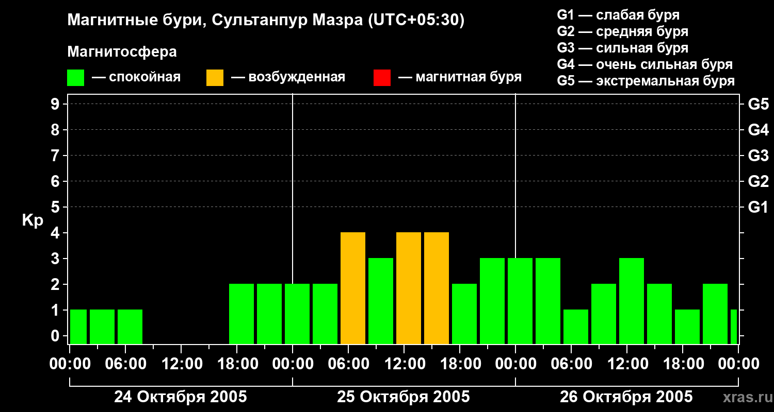Screen dimensions: 774x412
Task: Click the orange bar at 12:00 on 25 Октября
Action: (409, 288)
